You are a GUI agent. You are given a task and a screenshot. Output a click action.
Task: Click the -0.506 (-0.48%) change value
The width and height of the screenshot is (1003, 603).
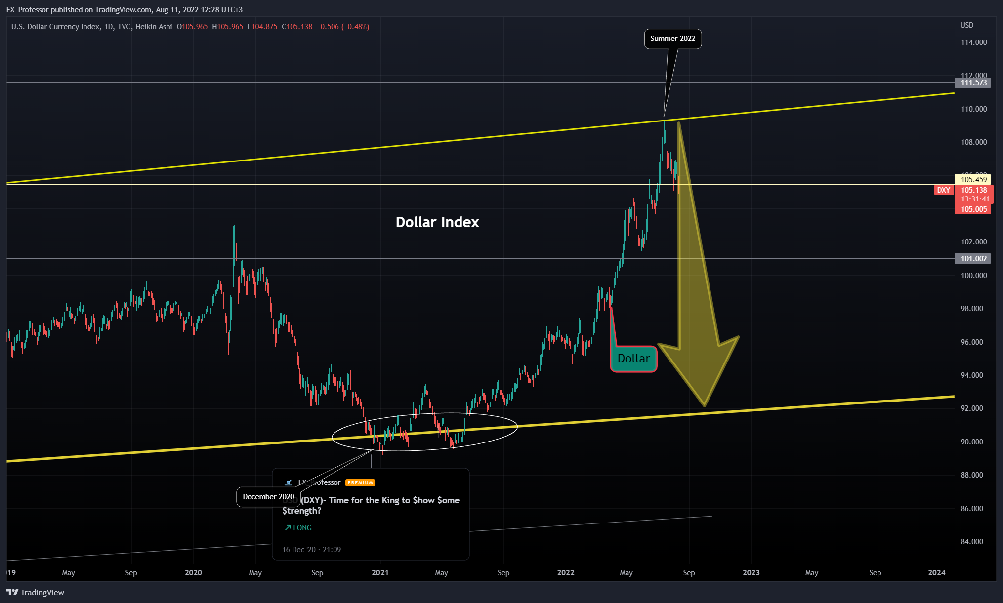(343, 27)
